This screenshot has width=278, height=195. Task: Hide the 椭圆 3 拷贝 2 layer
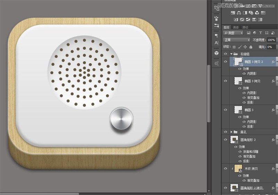point(225,61)
